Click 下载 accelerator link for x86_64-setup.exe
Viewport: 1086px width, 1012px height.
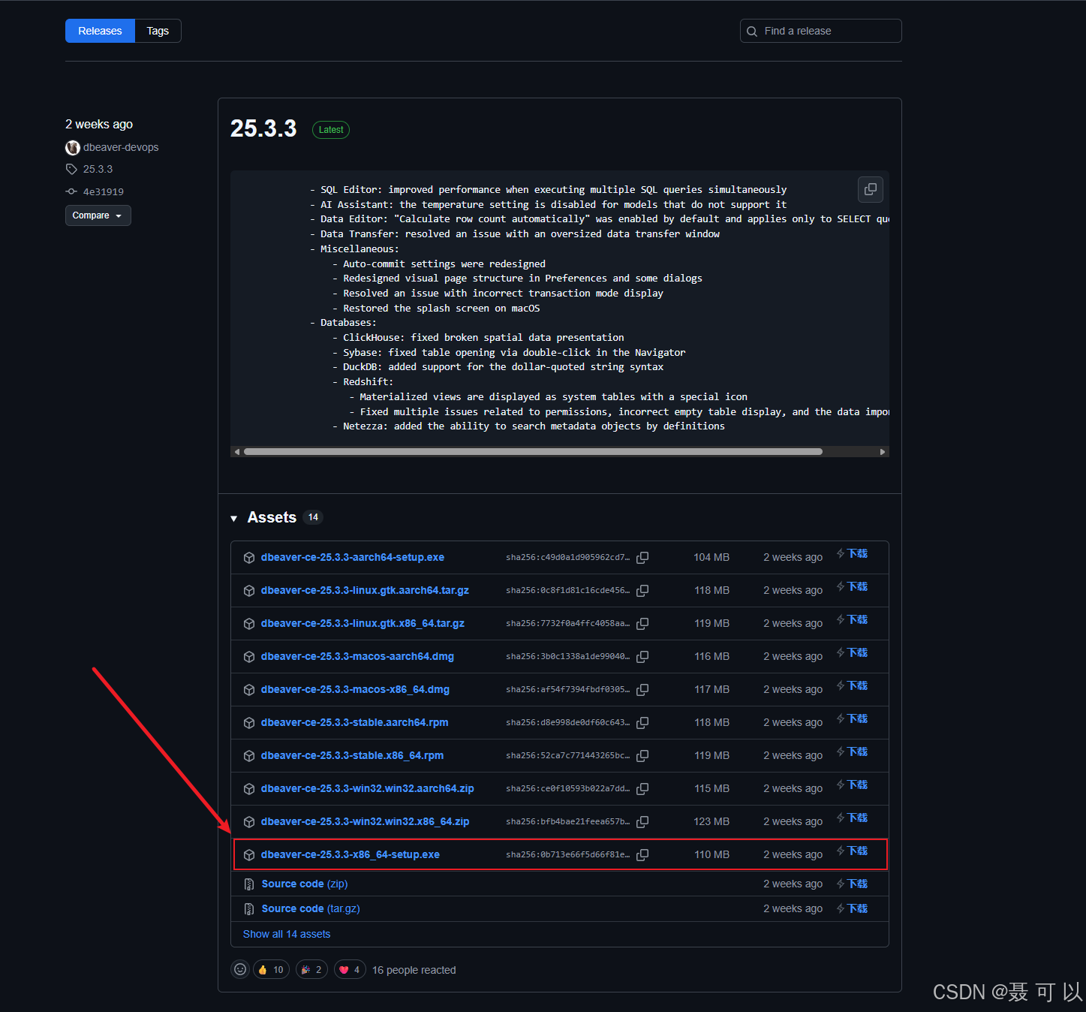pos(853,851)
